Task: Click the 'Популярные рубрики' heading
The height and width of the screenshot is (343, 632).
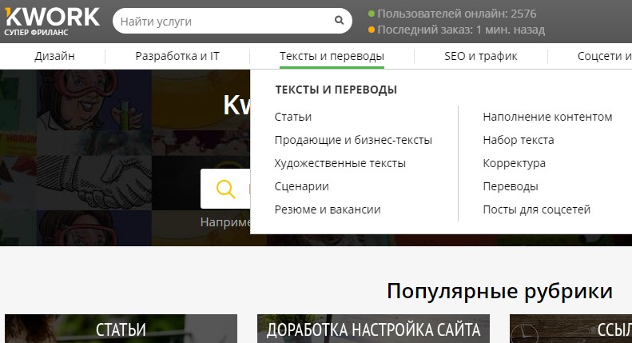Action: (499, 291)
